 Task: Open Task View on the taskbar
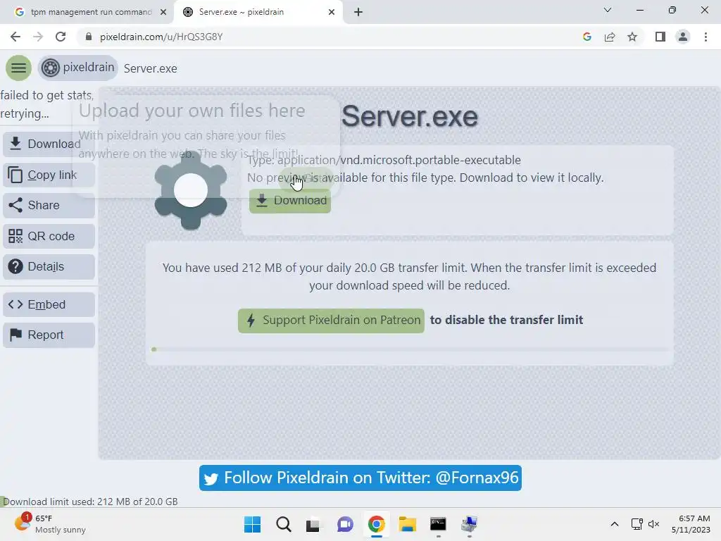[x=313, y=524]
